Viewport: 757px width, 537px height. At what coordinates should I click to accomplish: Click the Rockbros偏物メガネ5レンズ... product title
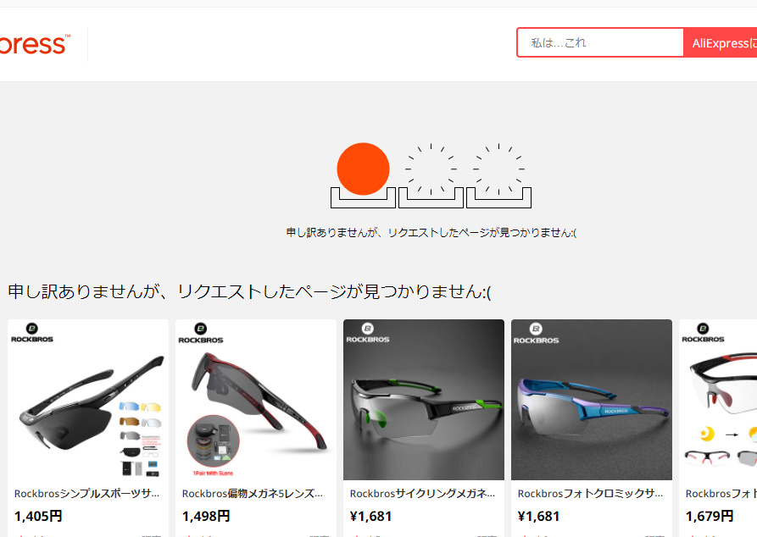coord(253,494)
